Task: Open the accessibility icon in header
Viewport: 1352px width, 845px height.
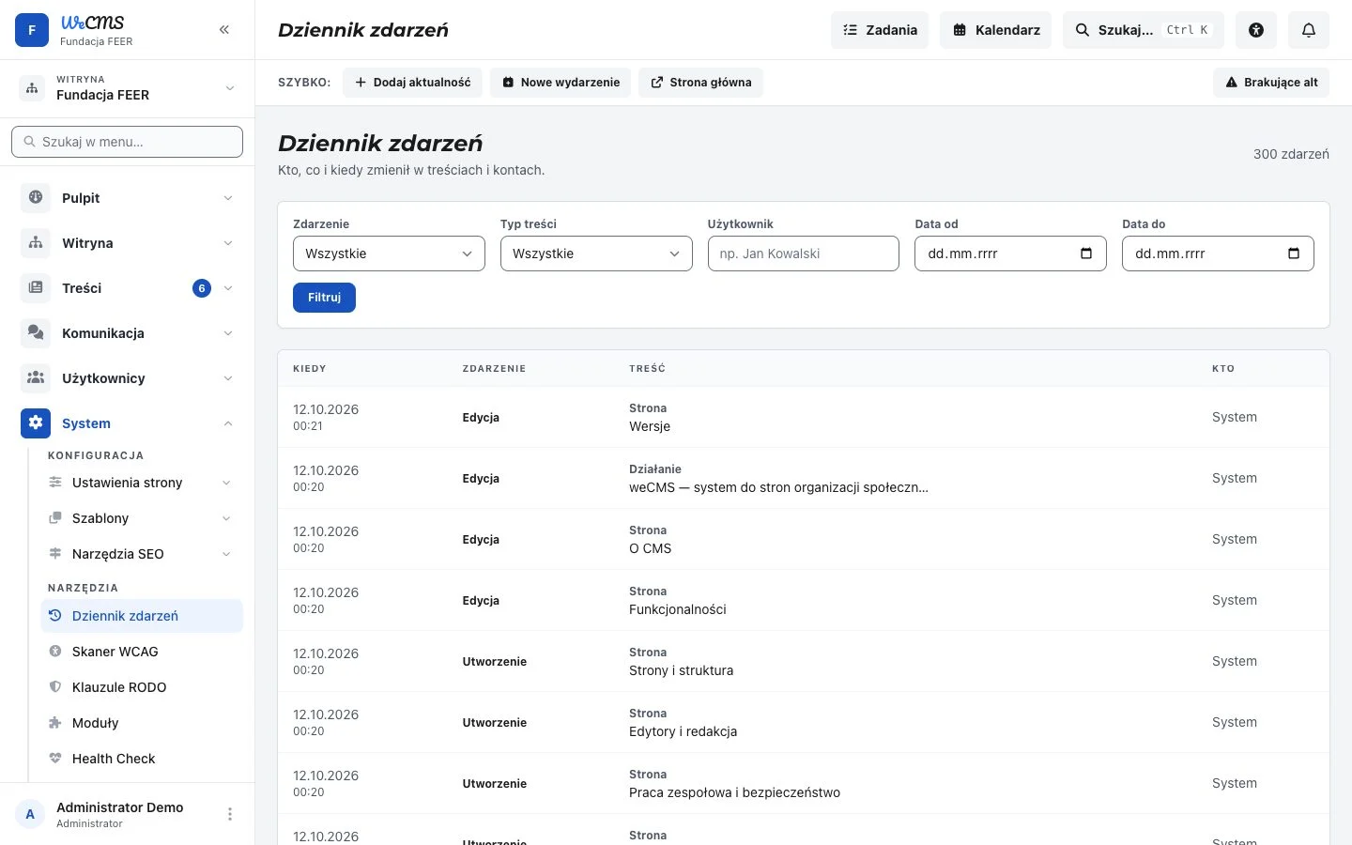Action: [x=1256, y=30]
